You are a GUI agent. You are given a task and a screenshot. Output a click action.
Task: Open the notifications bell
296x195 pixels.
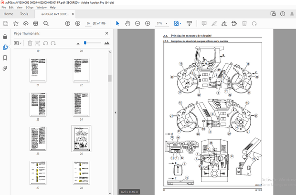pos(292,14)
